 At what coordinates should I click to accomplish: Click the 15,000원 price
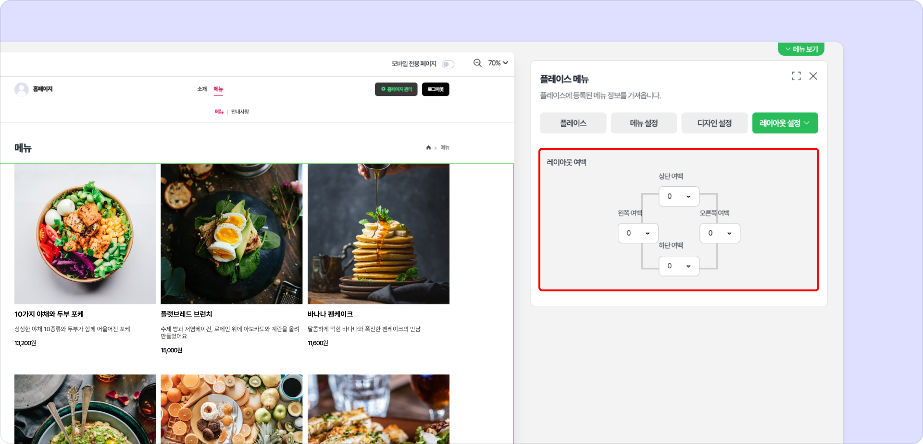pos(172,350)
